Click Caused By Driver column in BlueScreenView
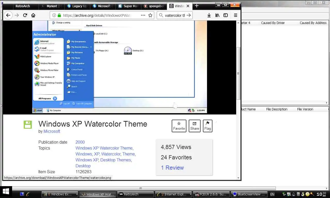 [x=273, y=23]
